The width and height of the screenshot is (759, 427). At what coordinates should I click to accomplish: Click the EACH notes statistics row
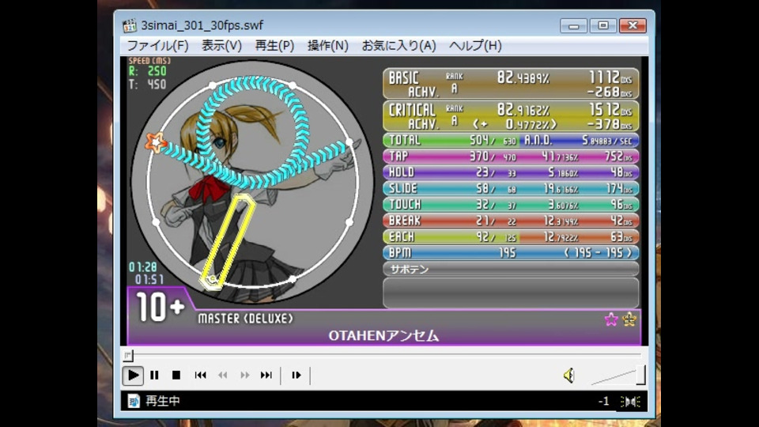pos(511,236)
